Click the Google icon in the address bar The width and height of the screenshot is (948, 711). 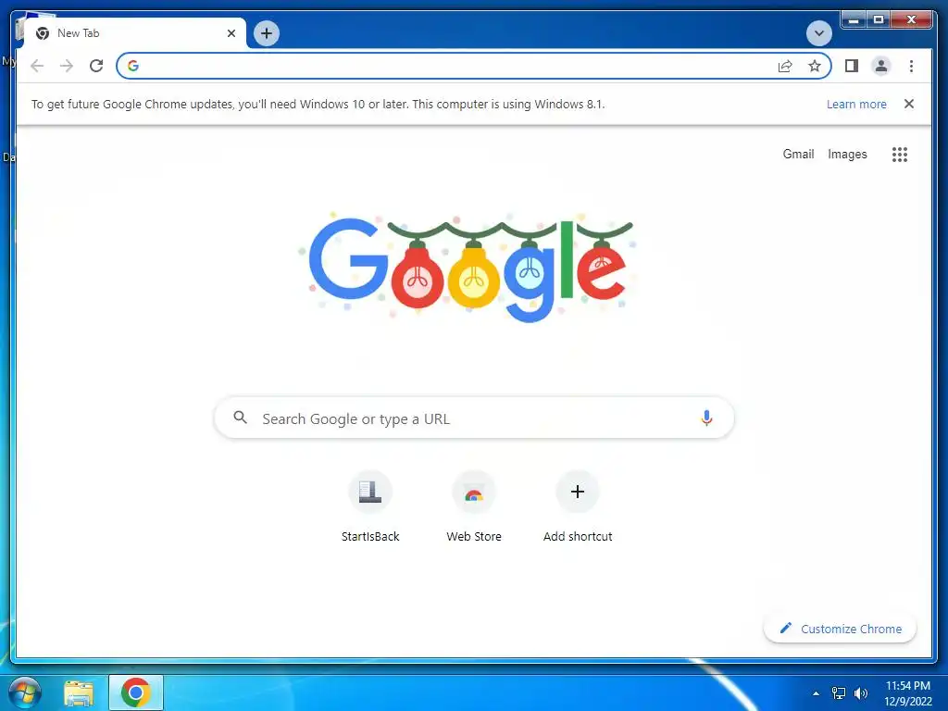coord(133,66)
